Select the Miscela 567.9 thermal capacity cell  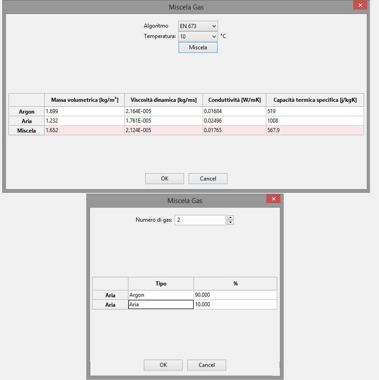coord(314,130)
